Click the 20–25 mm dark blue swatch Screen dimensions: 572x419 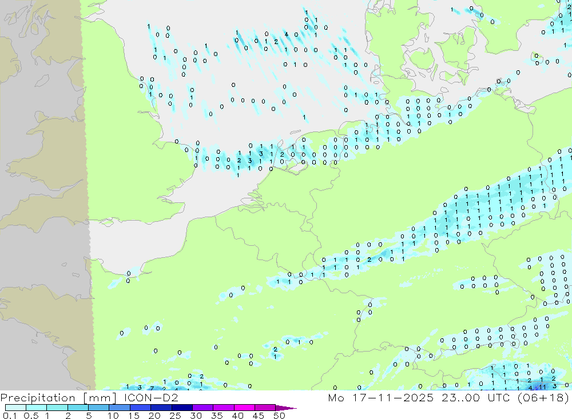(x=161, y=408)
